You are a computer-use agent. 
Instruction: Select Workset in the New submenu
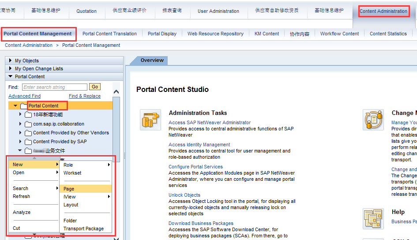pyautogui.click(x=86, y=173)
